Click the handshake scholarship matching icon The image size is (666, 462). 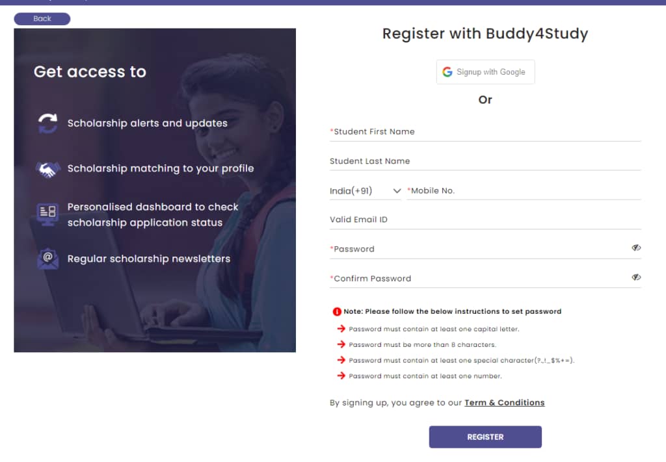[47, 170]
